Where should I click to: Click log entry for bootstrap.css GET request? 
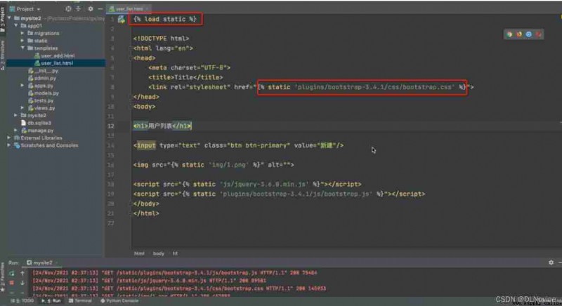tap(179, 288)
